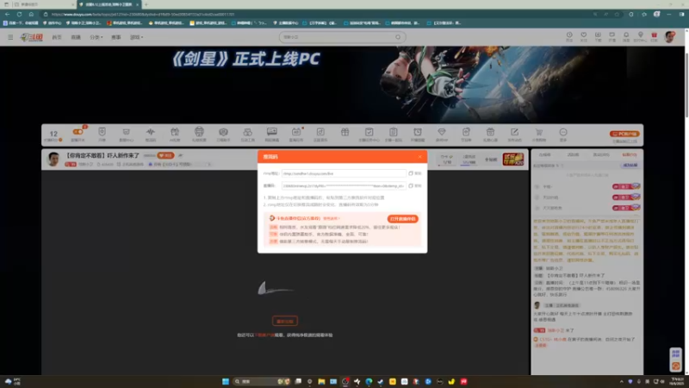The width and height of the screenshot is (689, 388).
Task: Switch to orange fourth tab in ranking panel
Action: [630, 155]
